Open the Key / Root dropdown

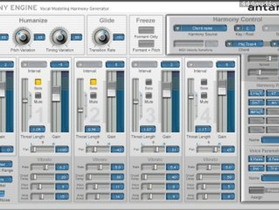point(245,28)
